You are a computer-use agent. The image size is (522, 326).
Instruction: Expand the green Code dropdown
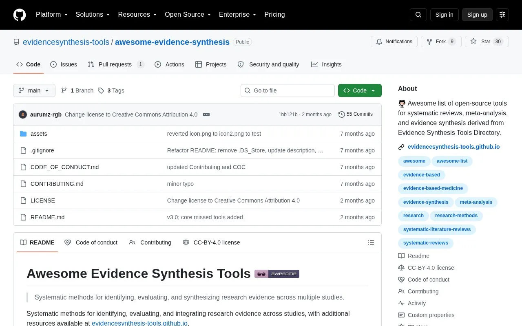coord(360,90)
